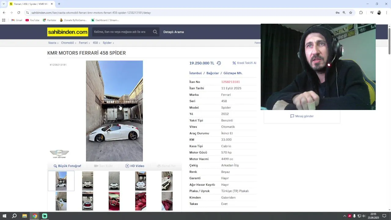
Task: Open File Explorer from taskbar
Action: 24,216
